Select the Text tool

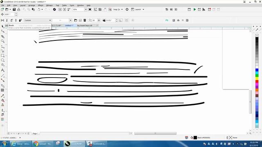pyautogui.click(x=2, y=70)
